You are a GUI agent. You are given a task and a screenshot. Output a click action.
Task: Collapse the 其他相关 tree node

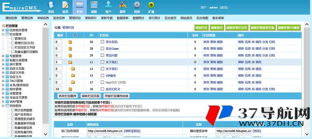coord(3,106)
